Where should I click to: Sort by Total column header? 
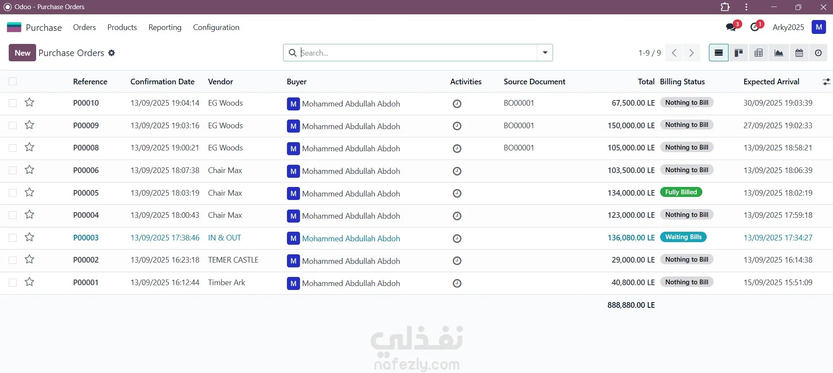point(646,82)
